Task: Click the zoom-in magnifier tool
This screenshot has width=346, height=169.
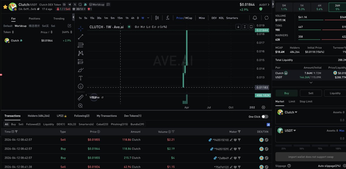Action: point(80,106)
